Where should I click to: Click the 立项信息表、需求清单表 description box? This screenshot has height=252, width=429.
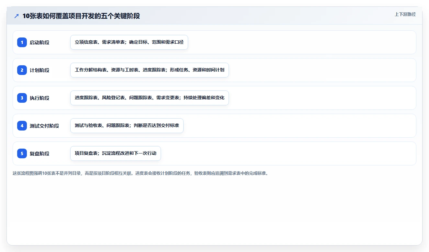coord(129,42)
